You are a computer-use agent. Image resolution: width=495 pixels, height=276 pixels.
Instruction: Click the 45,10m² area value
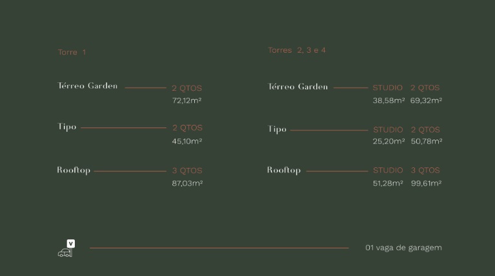[x=187, y=142]
